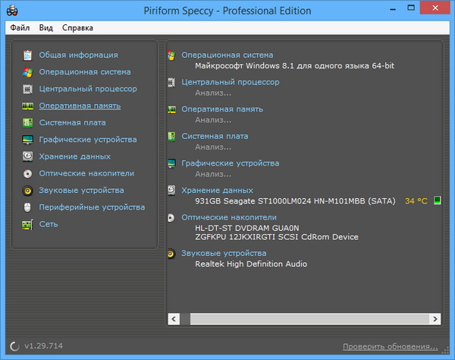Click the Звуковые устройства heading in summary panel
This screenshot has height=360, width=455.
click(x=224, y=253)
